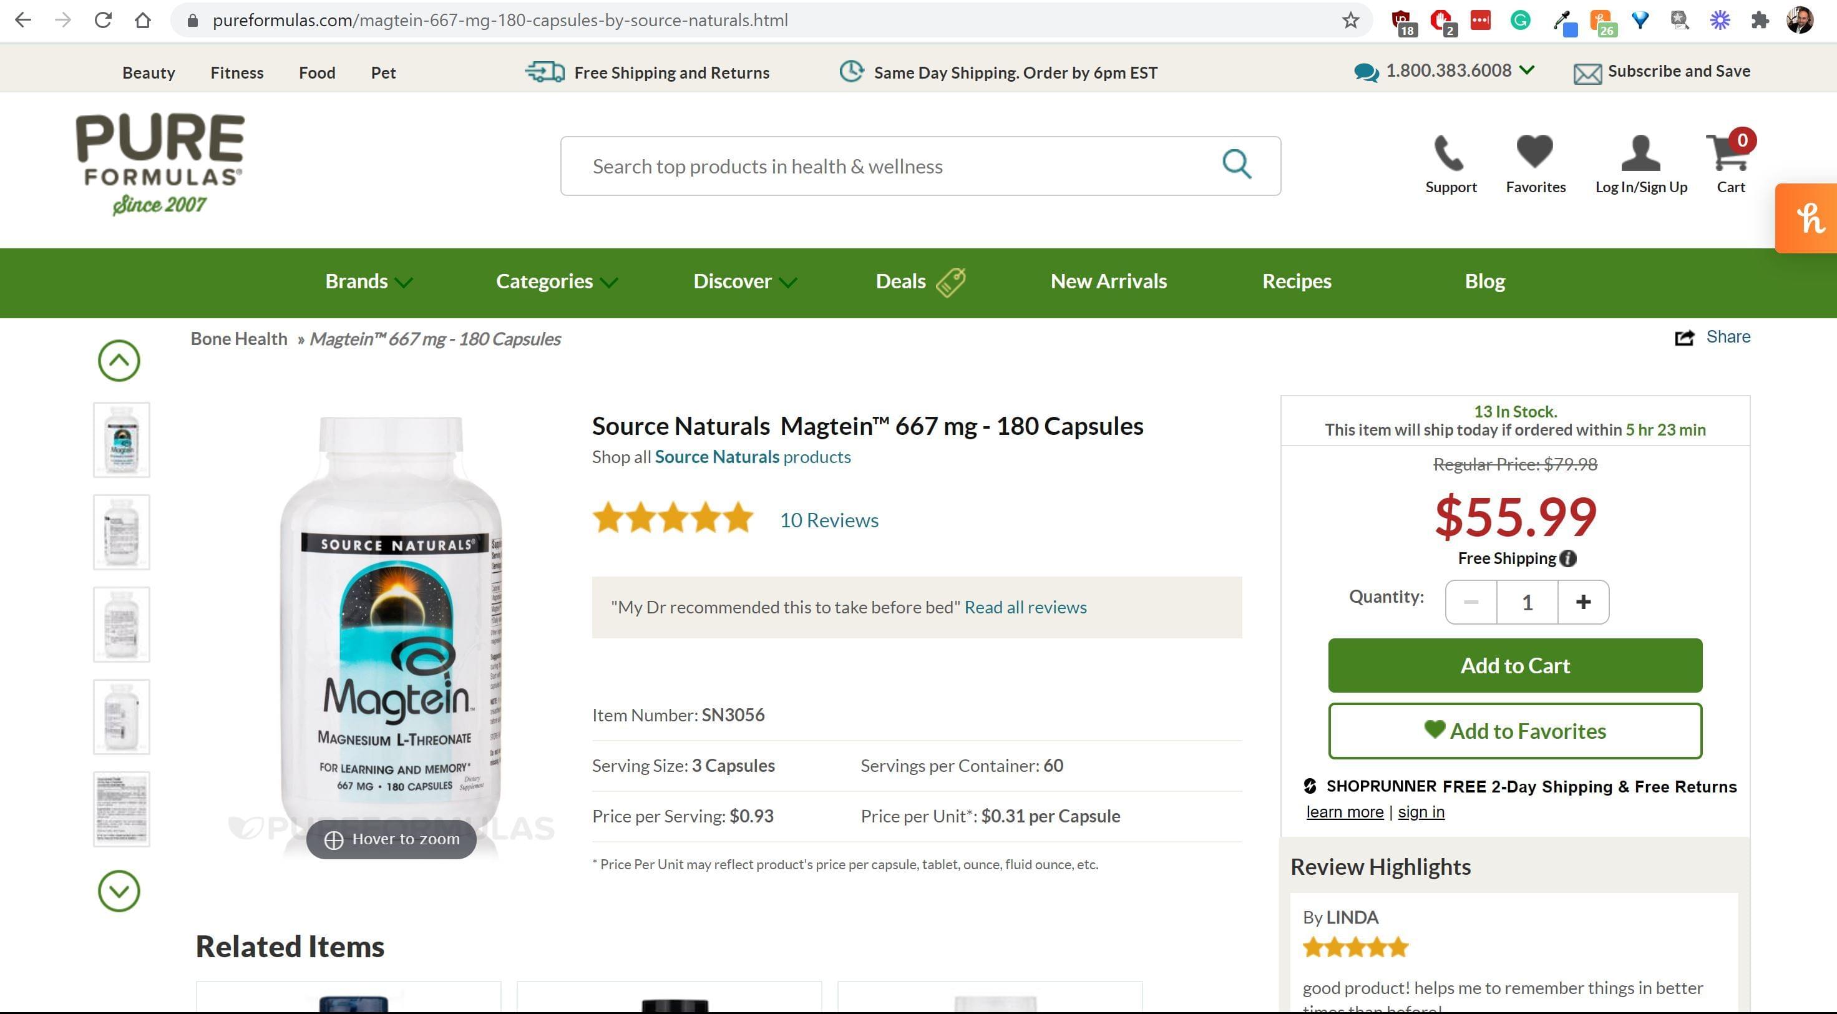Open the Support phone icon
The height and width of the screenshot is (1014, 1837).
pyautogui.click(x=1449, y=153)
